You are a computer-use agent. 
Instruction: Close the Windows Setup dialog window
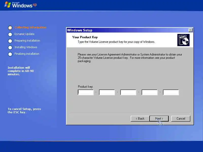(191, 30)
